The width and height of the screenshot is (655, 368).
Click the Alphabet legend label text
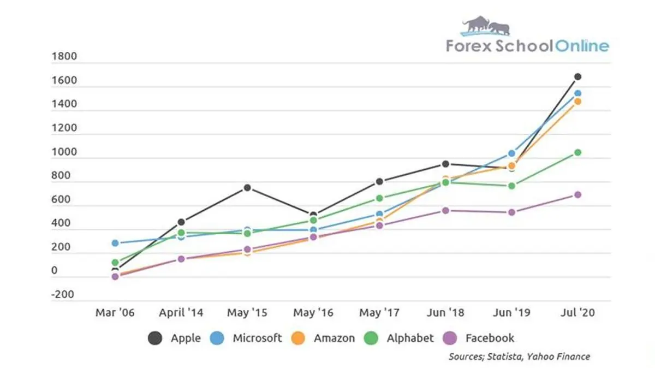(x=410, y=339)
